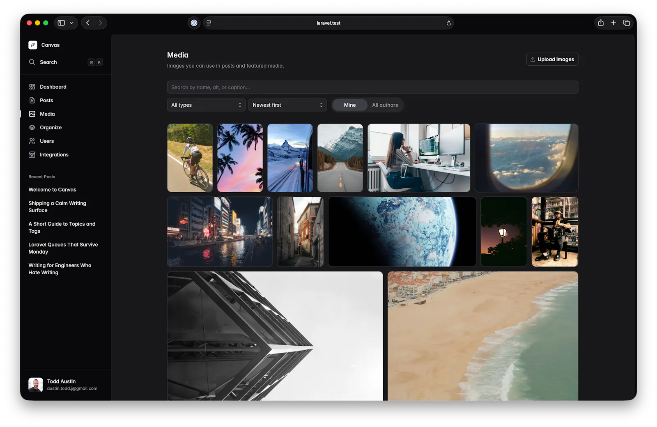The height and width of the screenshot is (427, 657).
Task: Click the Search button in sidebar
Action: tap(65, 62)
